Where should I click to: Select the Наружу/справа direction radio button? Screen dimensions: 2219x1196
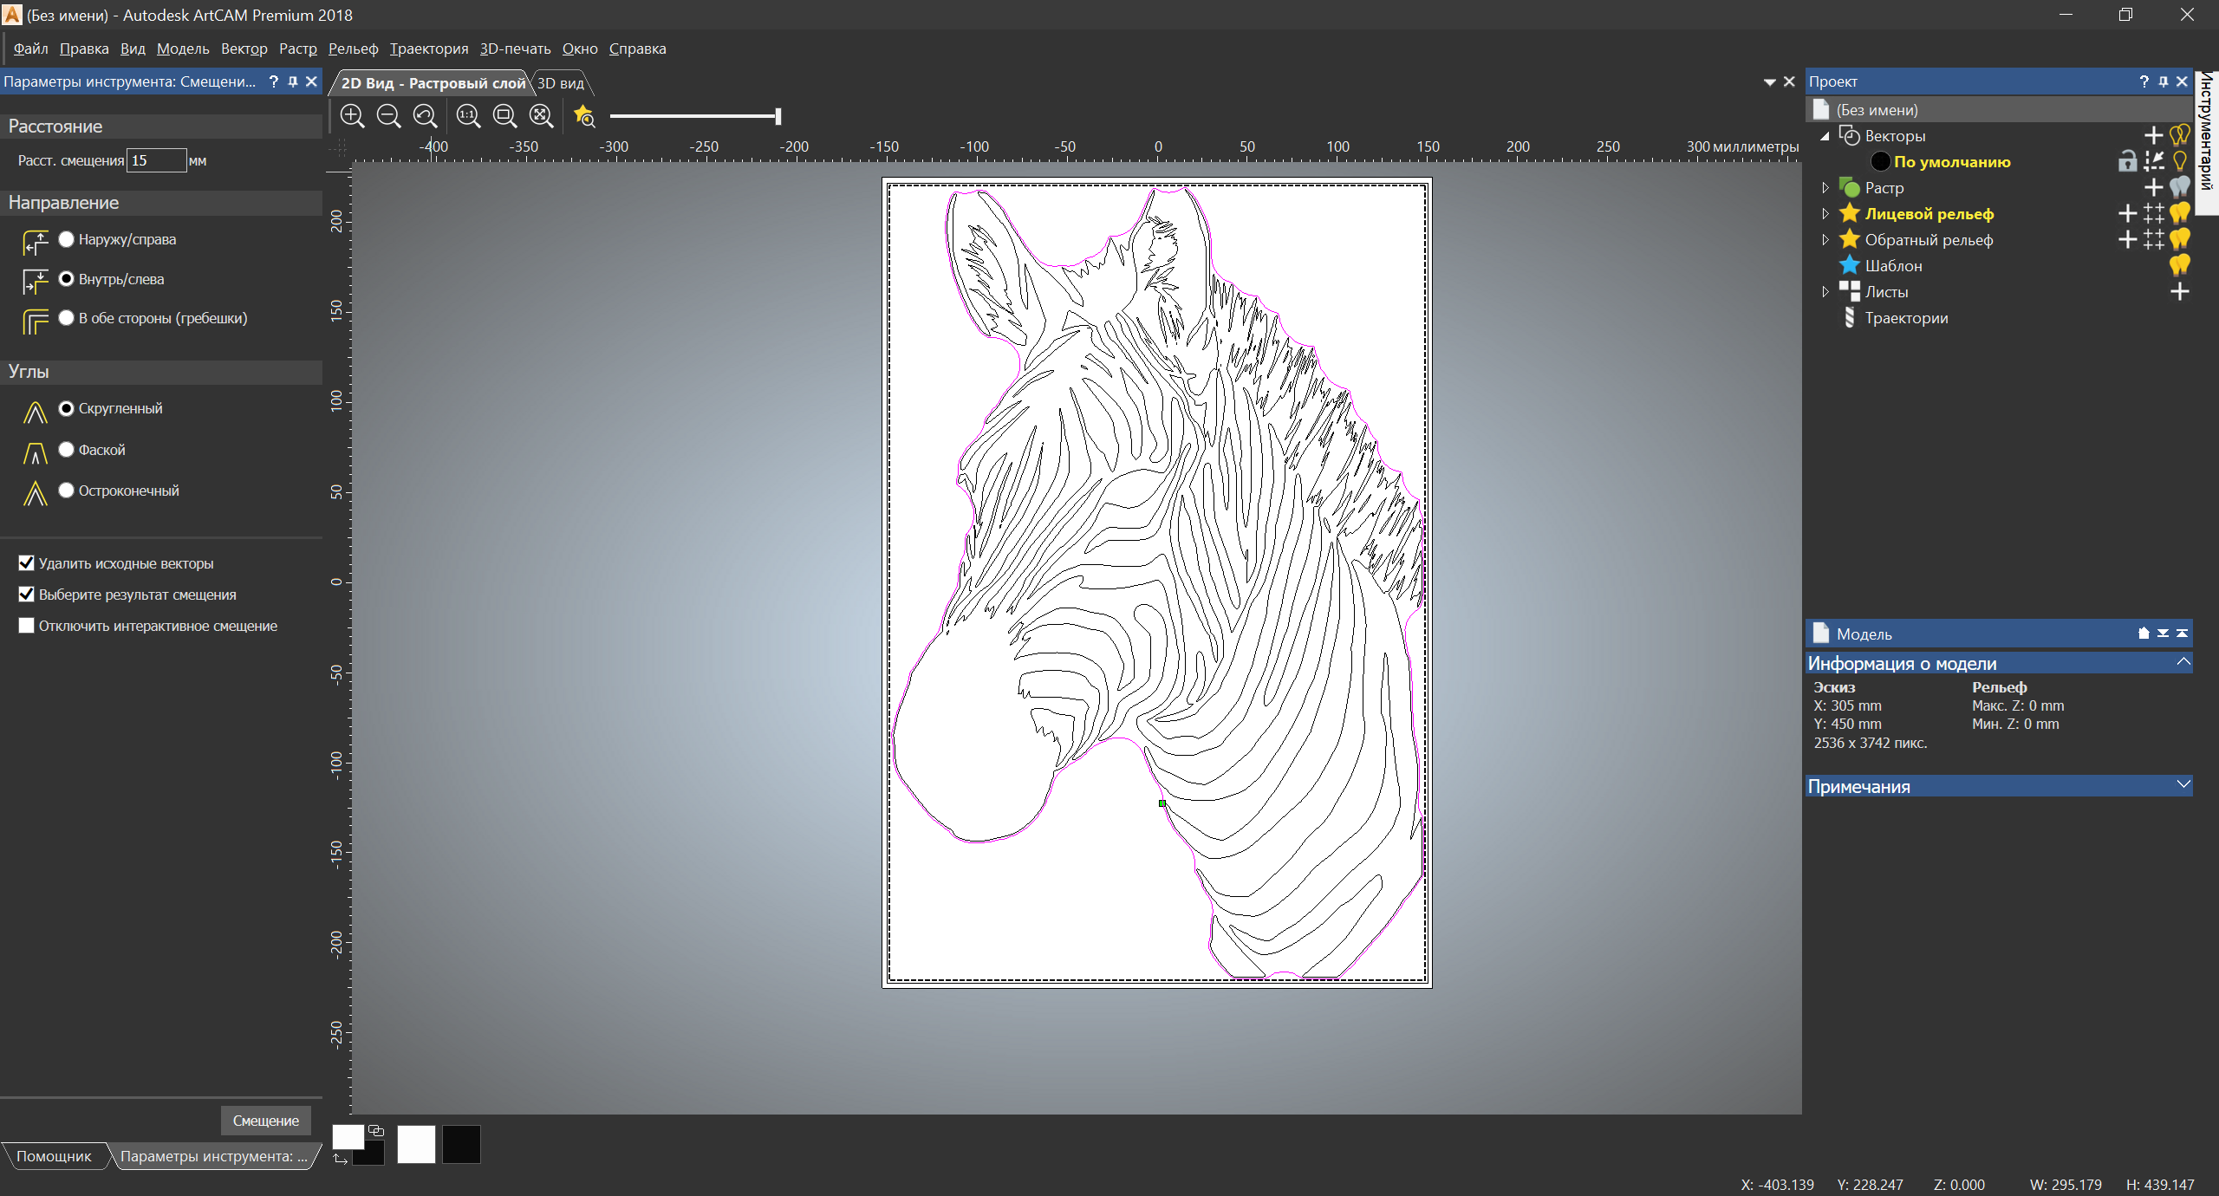pos(67,239)
